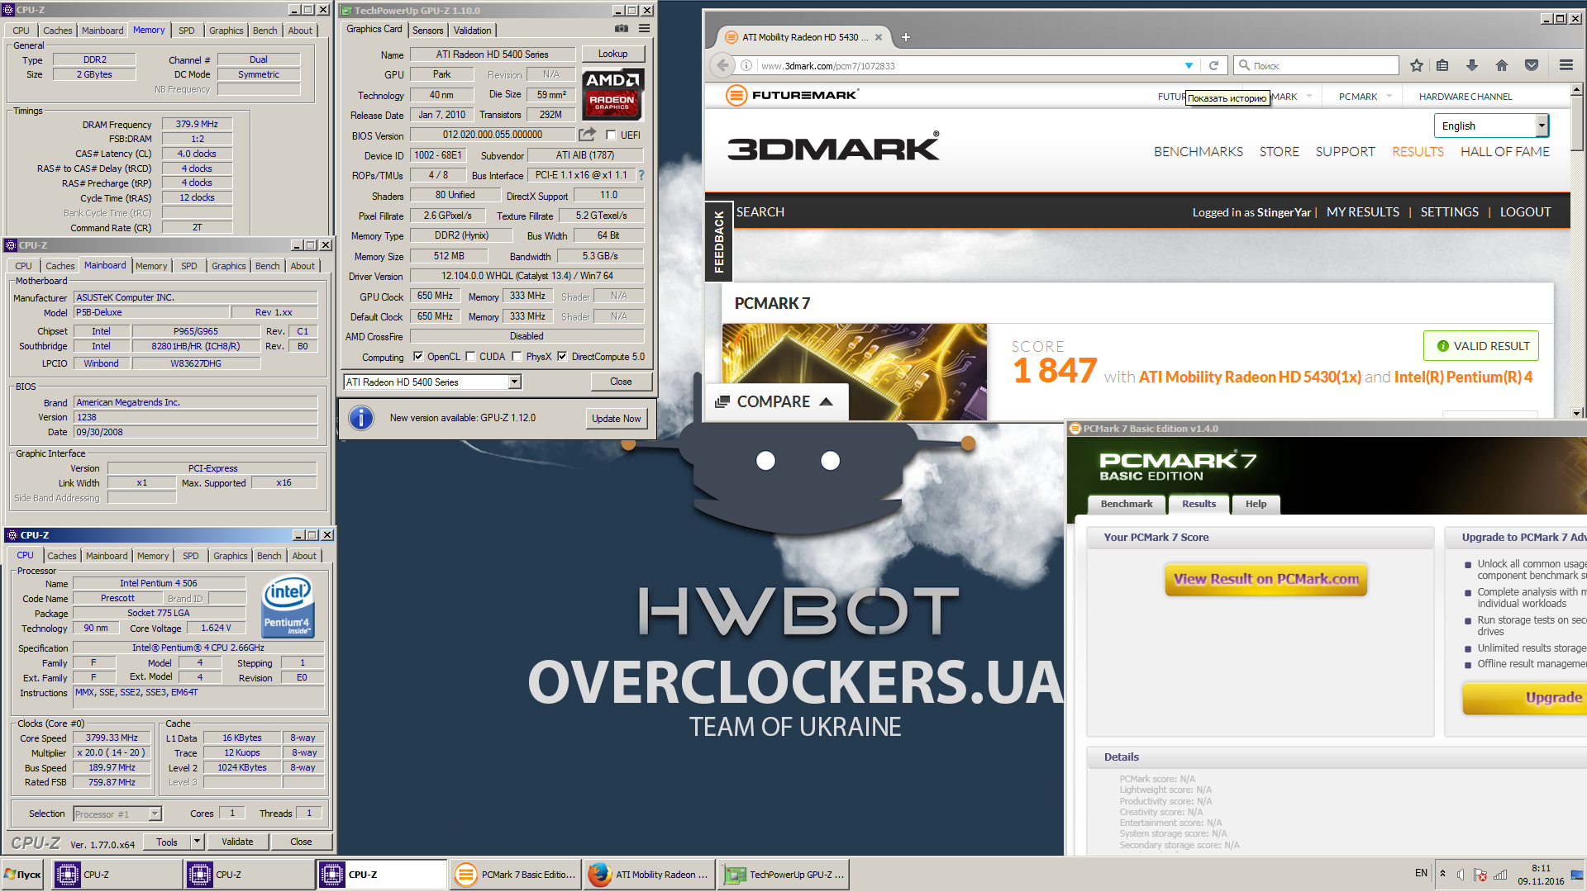
Task: Click the GPU-Z Lookup button
Action: click(x=612, y=54)
